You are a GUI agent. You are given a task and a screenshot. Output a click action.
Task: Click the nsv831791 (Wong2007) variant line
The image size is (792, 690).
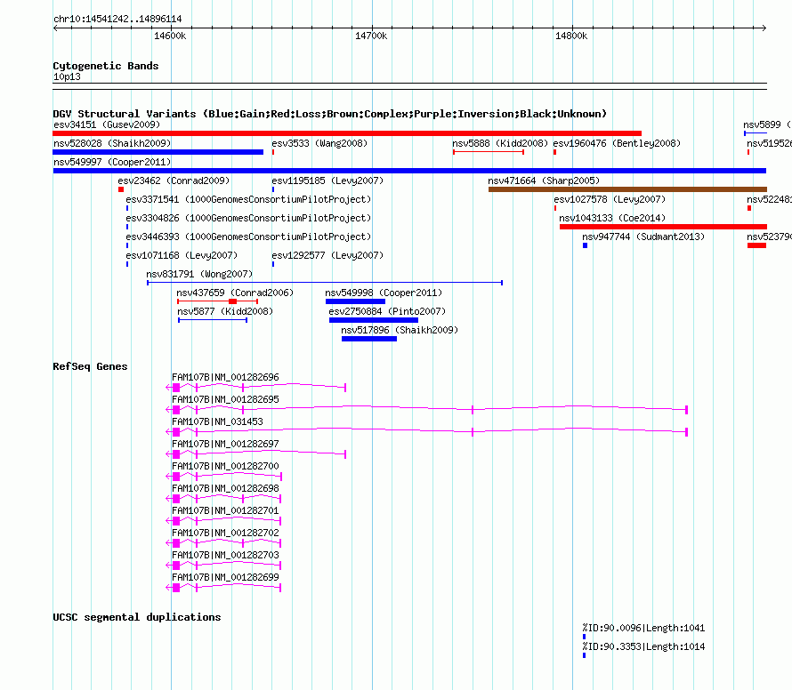(325, 283)
